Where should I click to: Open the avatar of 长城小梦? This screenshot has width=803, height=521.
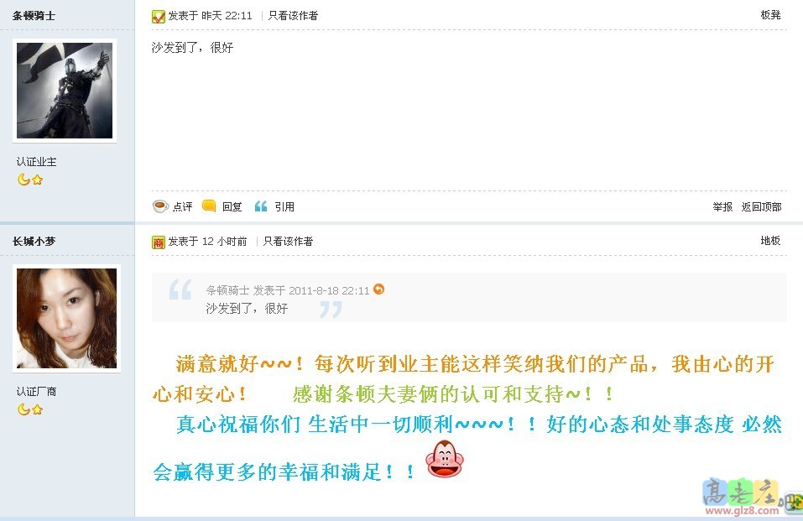coord(66,318)
